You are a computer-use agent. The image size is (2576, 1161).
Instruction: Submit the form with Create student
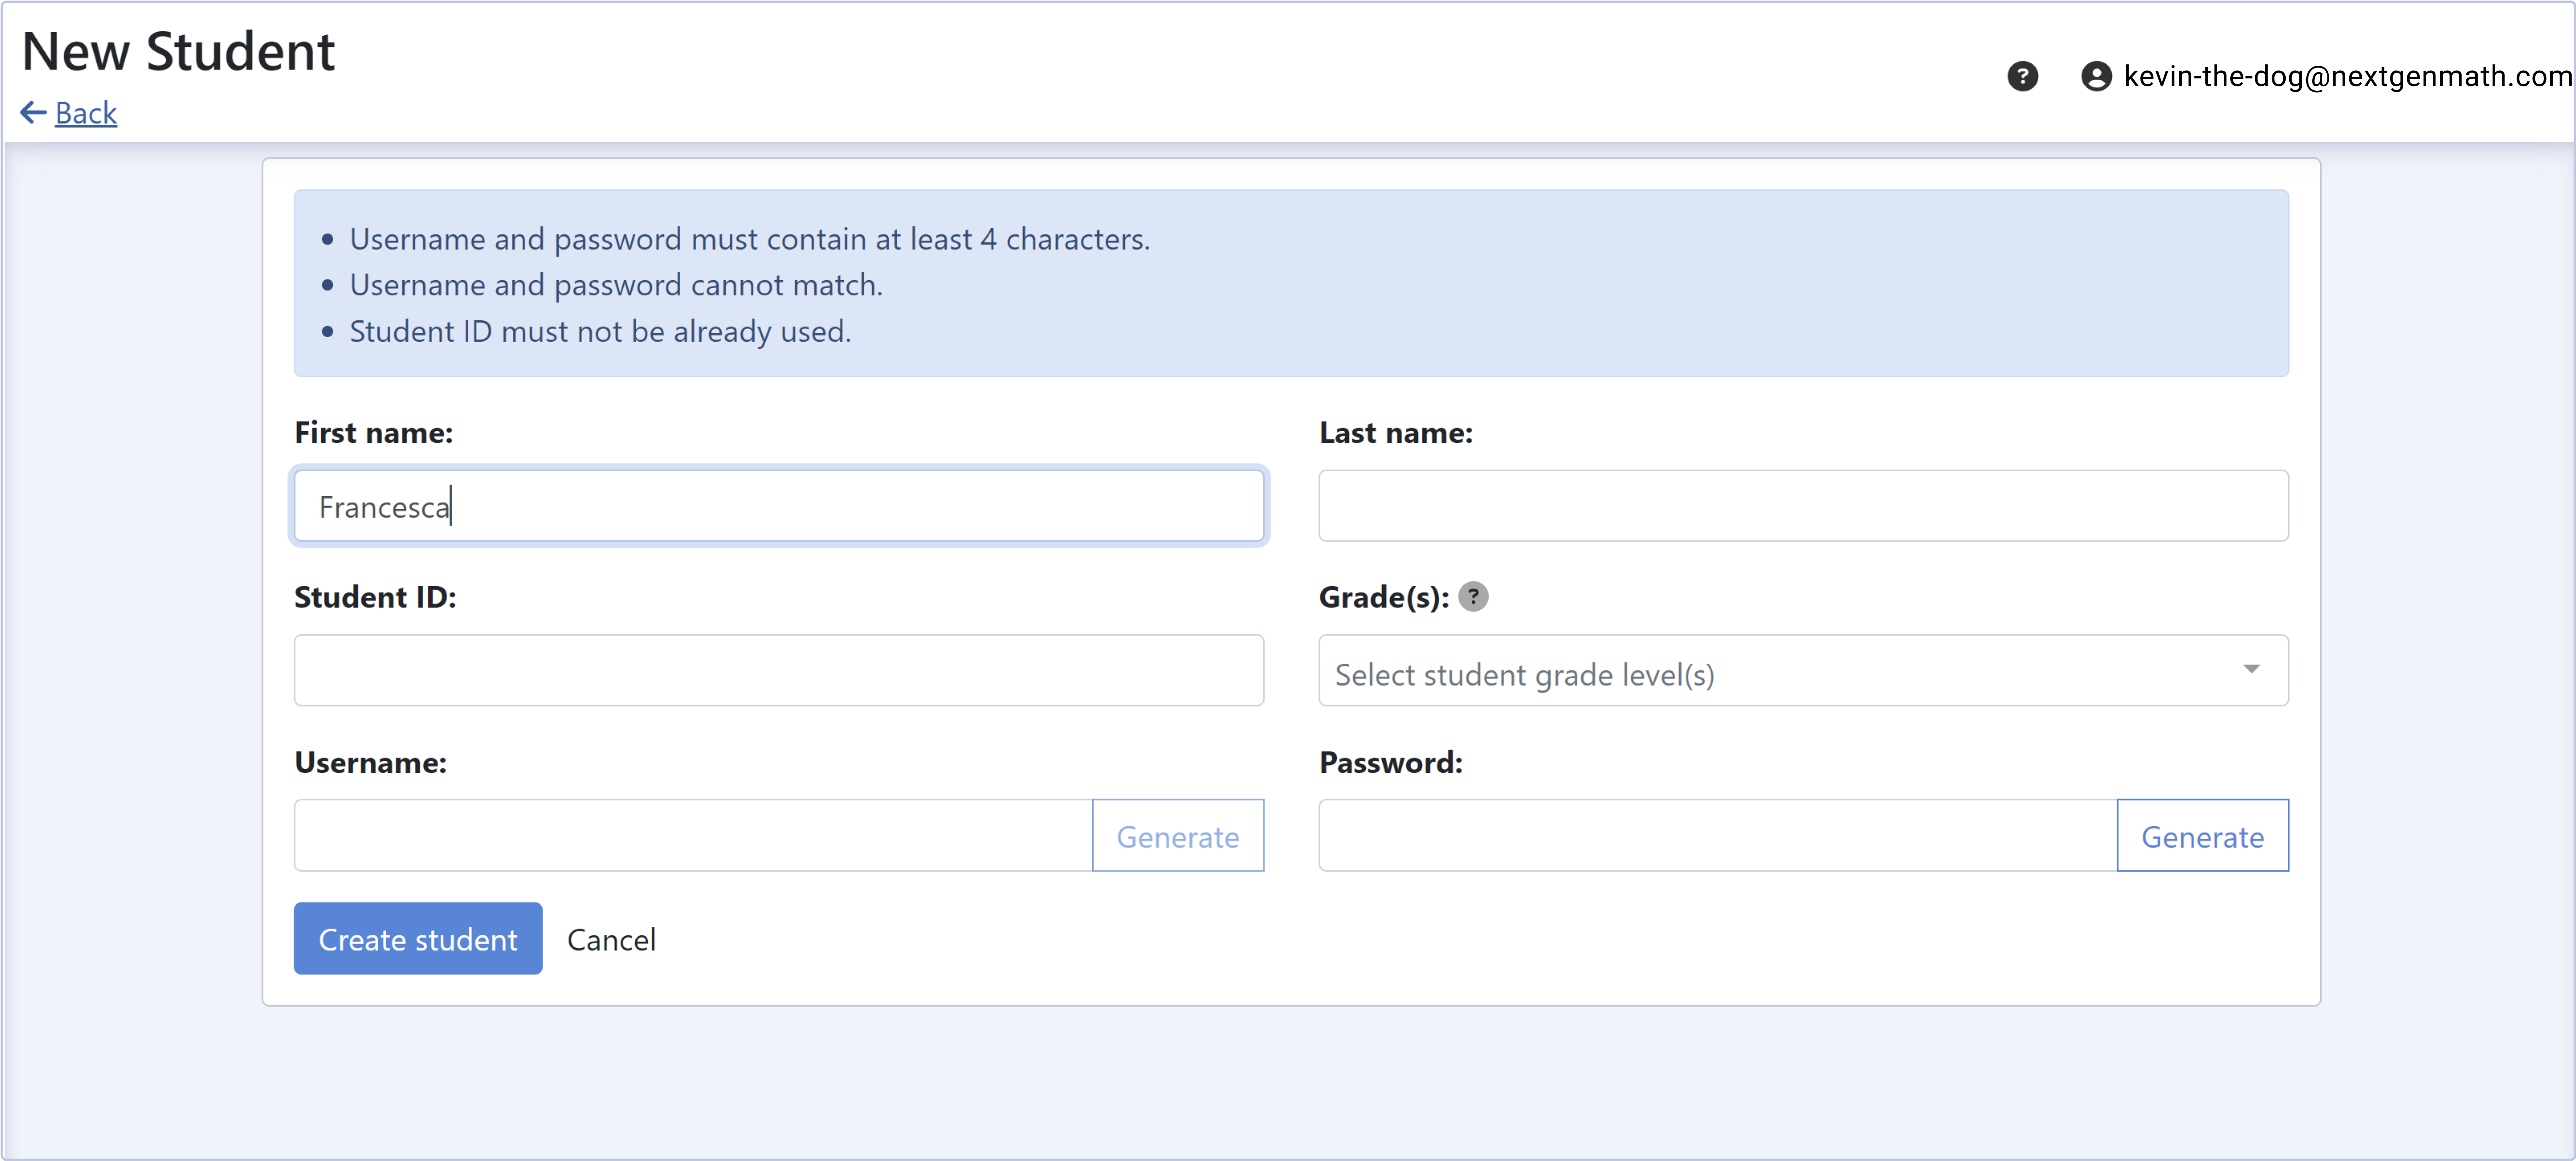pyautogui.click(x=418, y=939)
